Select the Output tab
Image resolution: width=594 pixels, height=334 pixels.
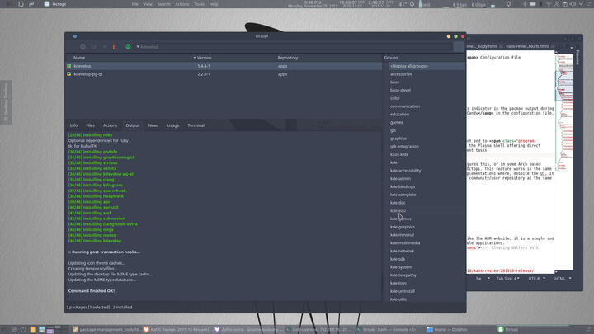[133, 125]
